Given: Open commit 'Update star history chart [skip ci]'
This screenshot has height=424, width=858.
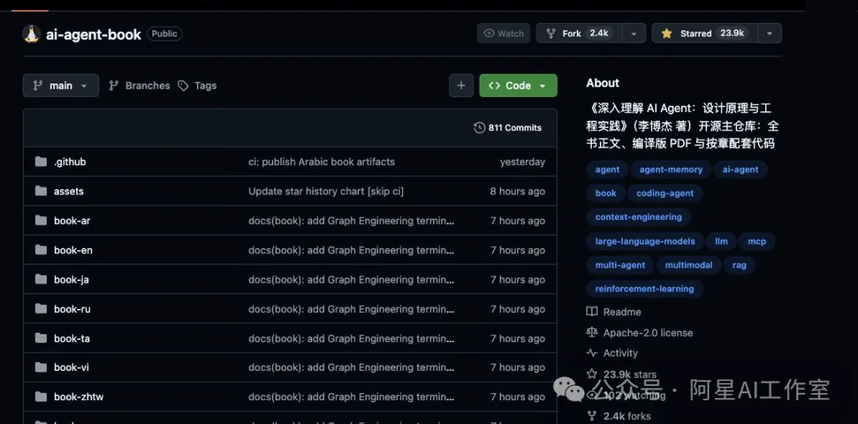Looking at the screenshot, I should pos(327,191).
